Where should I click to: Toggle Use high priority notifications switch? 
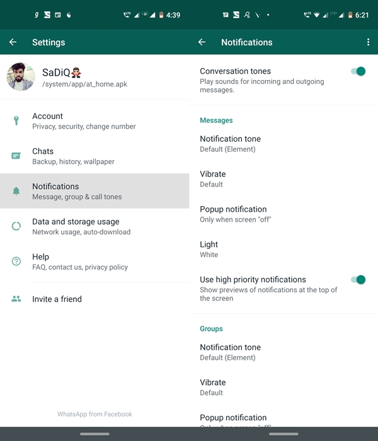(358, 280)
